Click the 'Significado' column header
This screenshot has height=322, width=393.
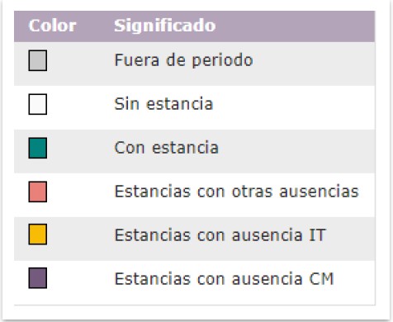coord(165,26)
